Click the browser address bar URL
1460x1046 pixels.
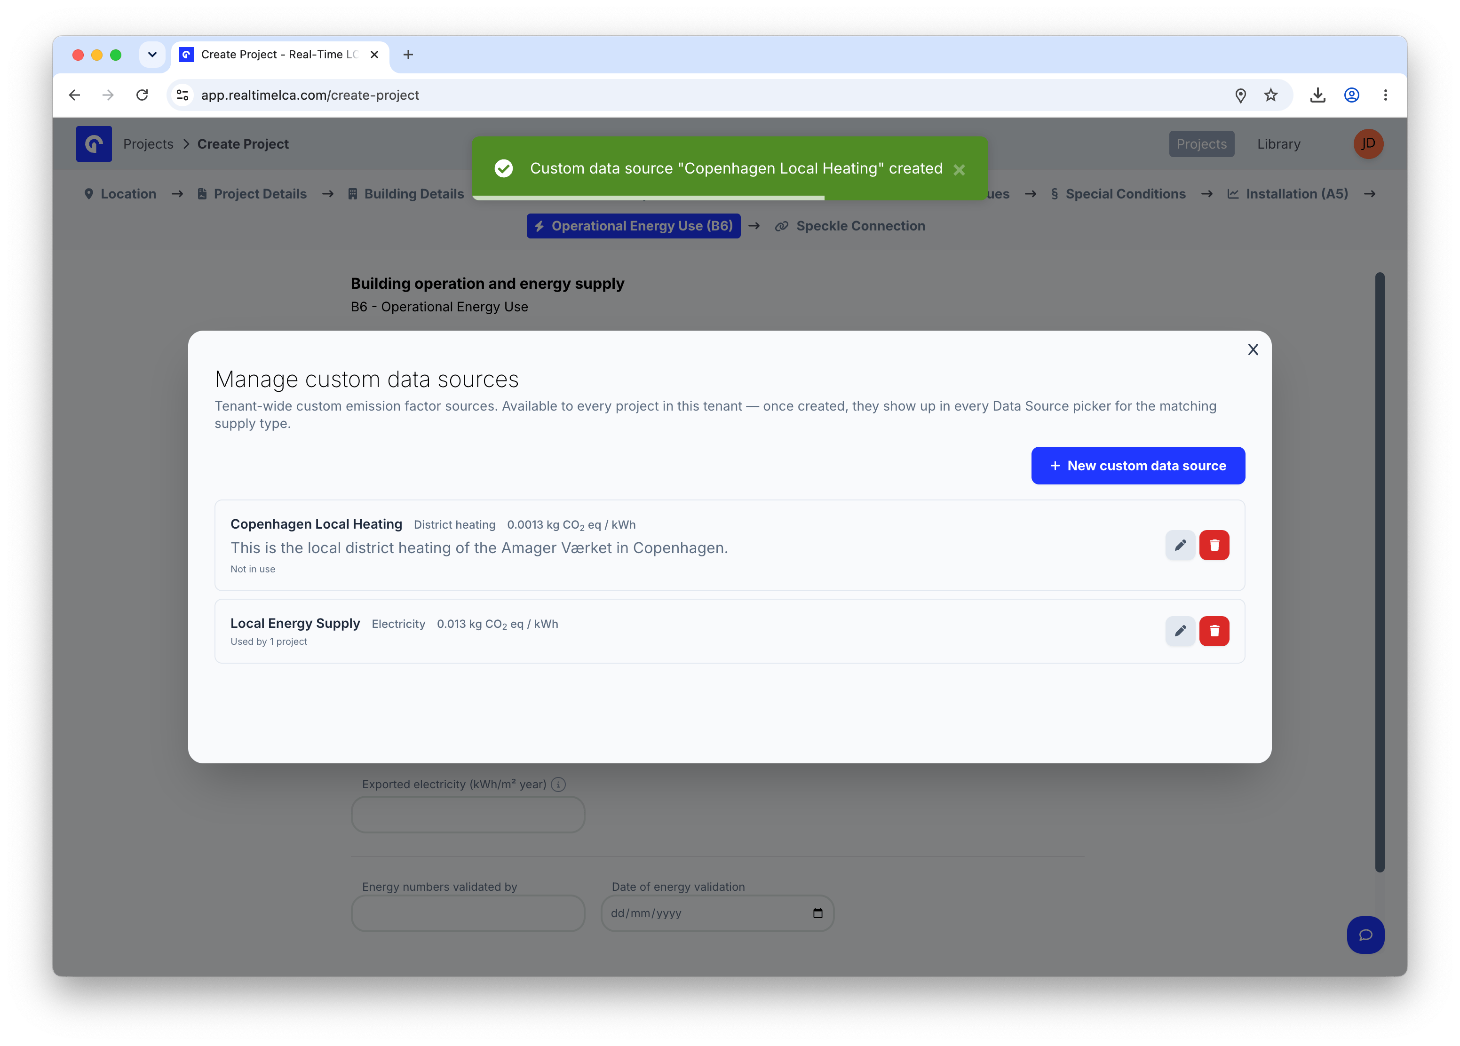click(309, 95)
